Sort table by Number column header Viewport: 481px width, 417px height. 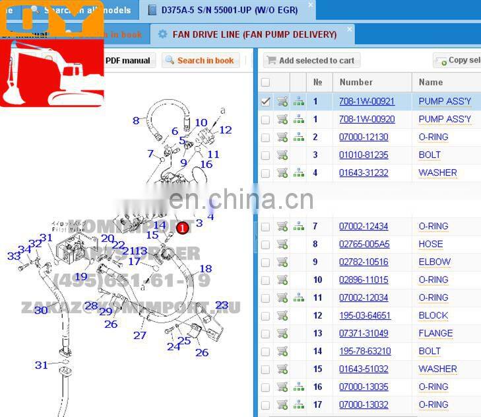click(x=372, y=83)
